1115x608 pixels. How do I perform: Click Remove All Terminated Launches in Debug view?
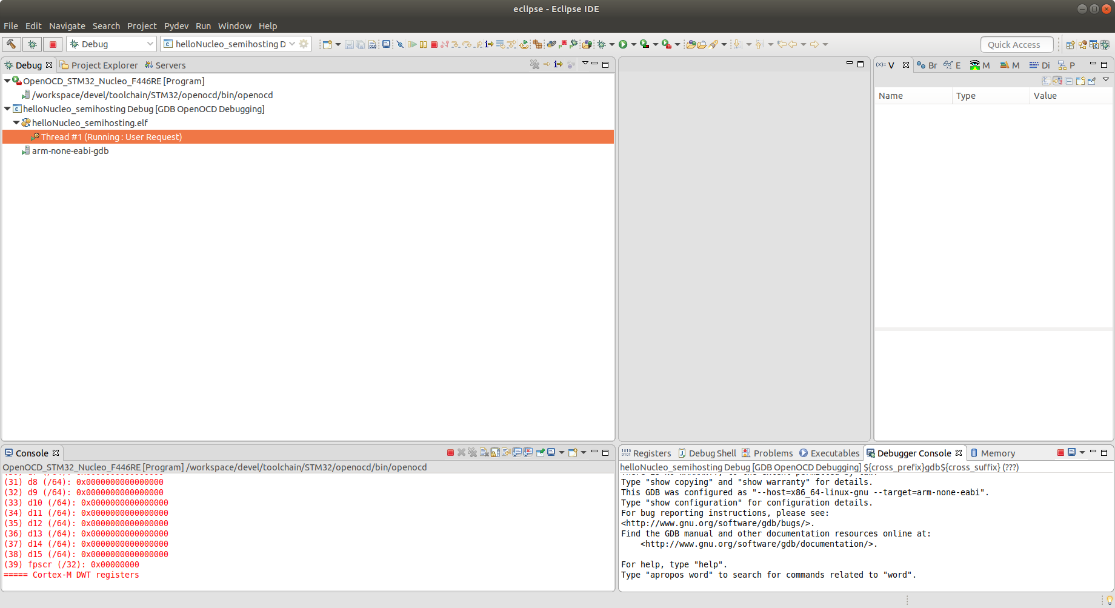(x=534, y=64)
